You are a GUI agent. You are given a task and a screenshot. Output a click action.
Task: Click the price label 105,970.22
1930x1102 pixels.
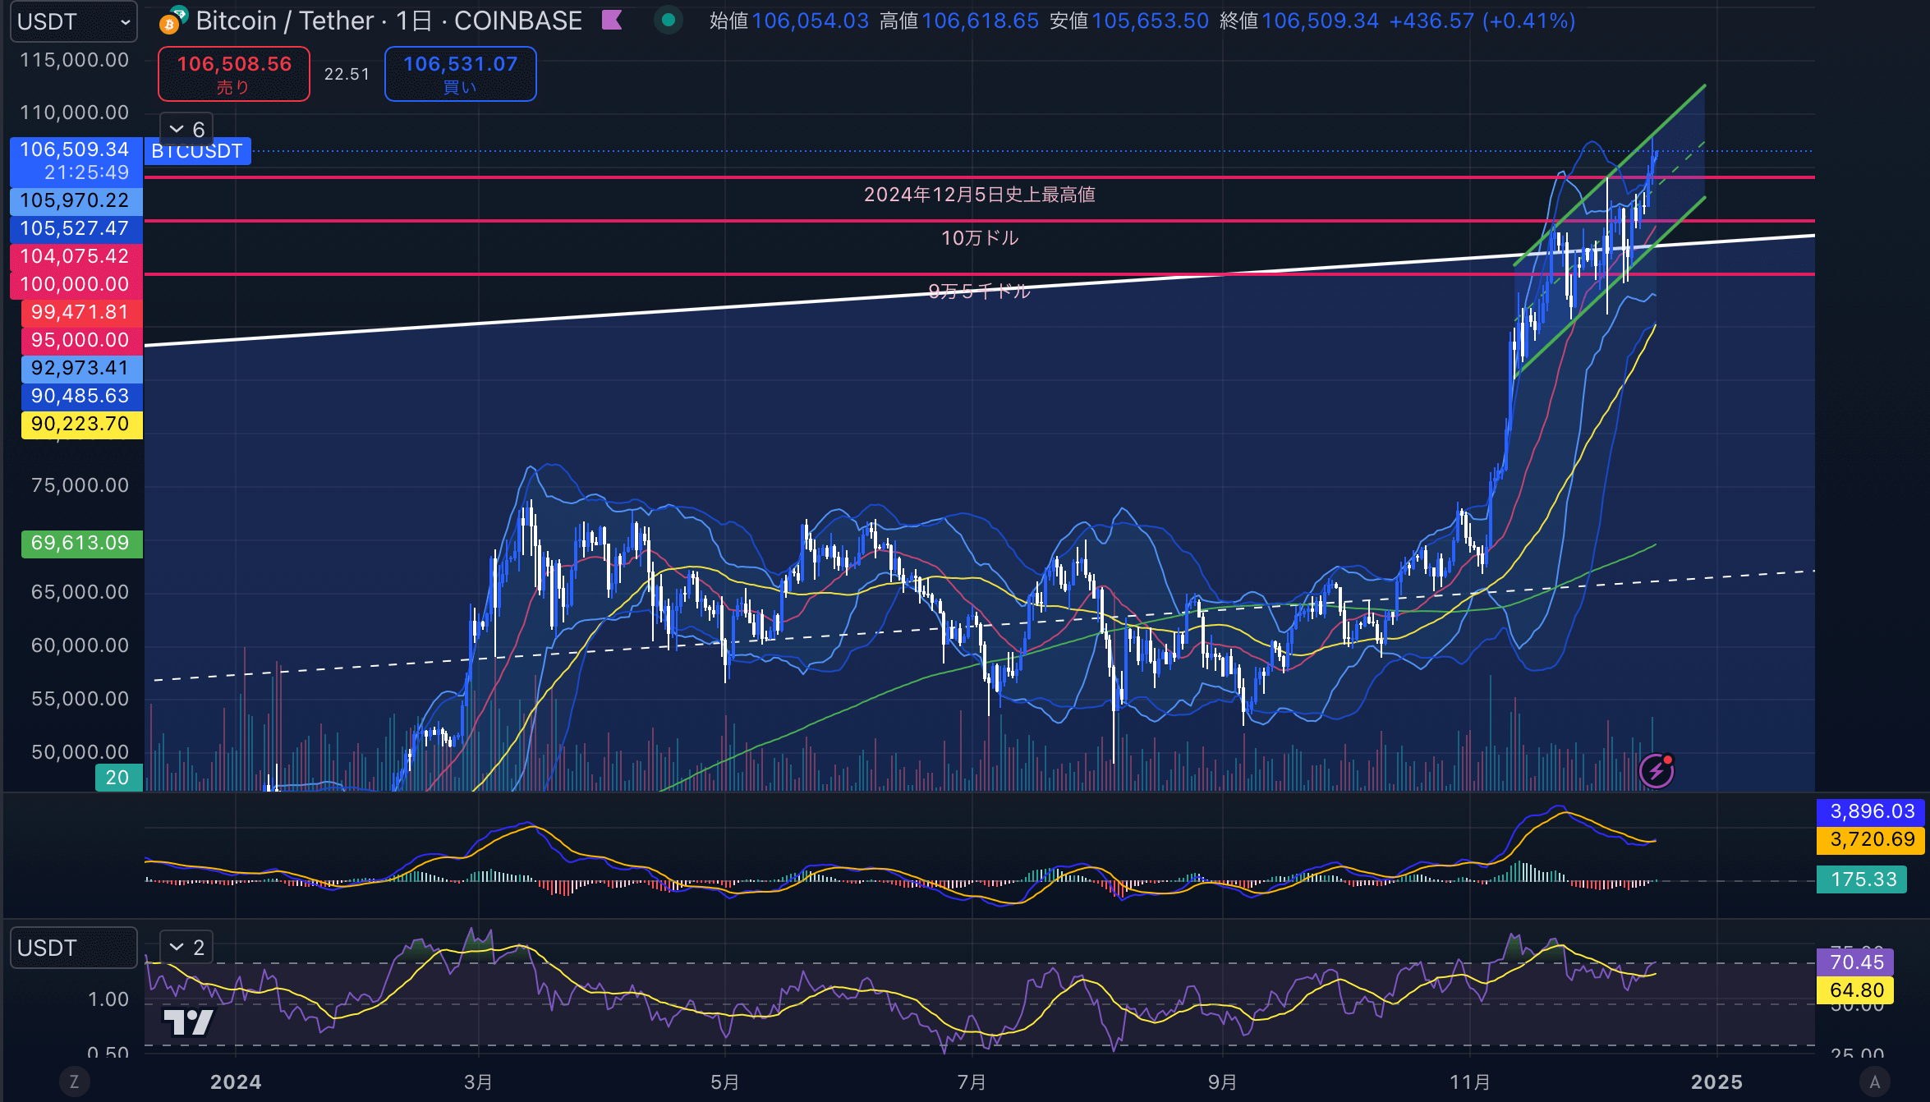coord(76,200)
